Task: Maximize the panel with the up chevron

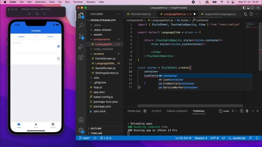Action: coord(253,111)
